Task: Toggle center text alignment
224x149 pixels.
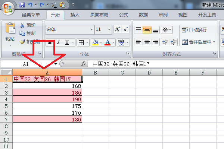Action: (x=147, y=42)
